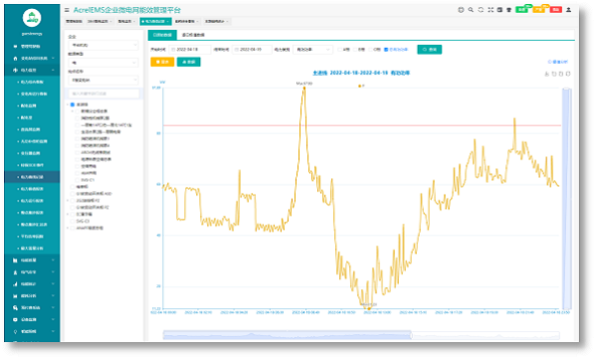Click the orange button below the start date
Image resolution: width=597 pixels, height=358 pixels.
point(162,62)
